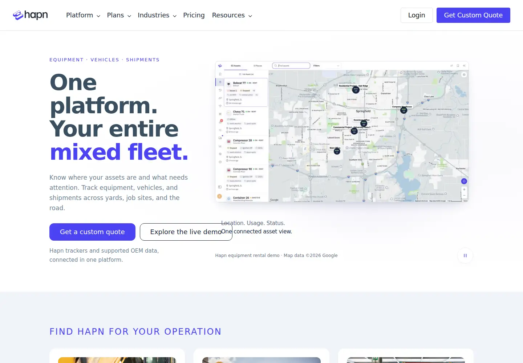523x363 pixels.
Task: Click the Get Custom Quote header button
Action: (473, 15)
